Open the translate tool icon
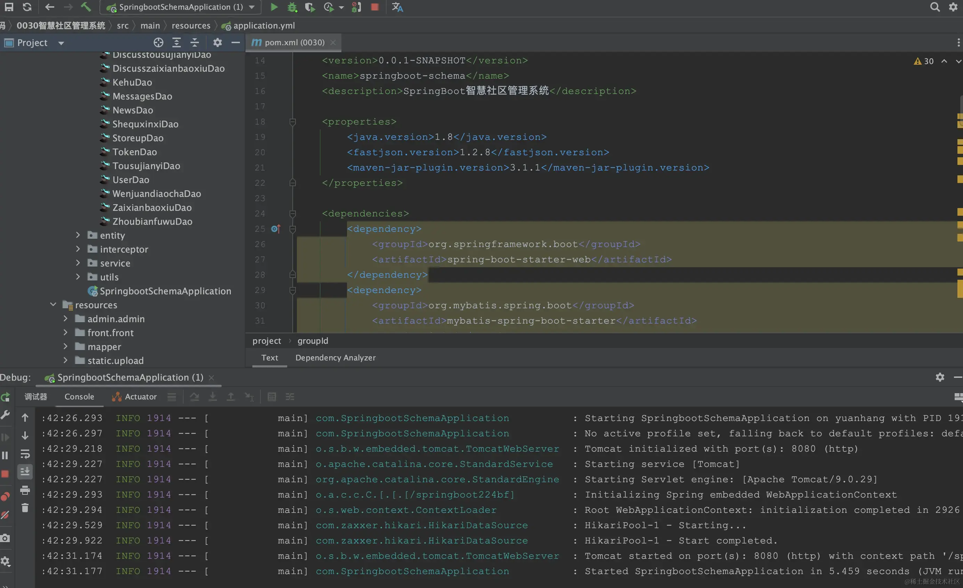963x588 pixels. (x=397, y=7)
